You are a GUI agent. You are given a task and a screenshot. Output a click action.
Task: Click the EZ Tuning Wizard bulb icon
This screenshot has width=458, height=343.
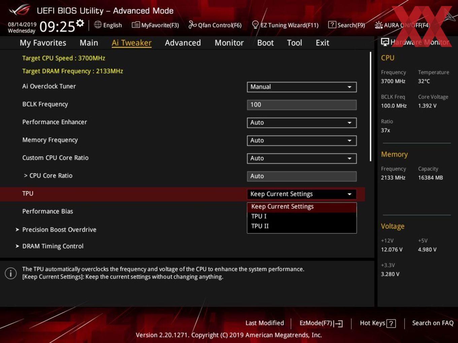click(x=255, y=25)
